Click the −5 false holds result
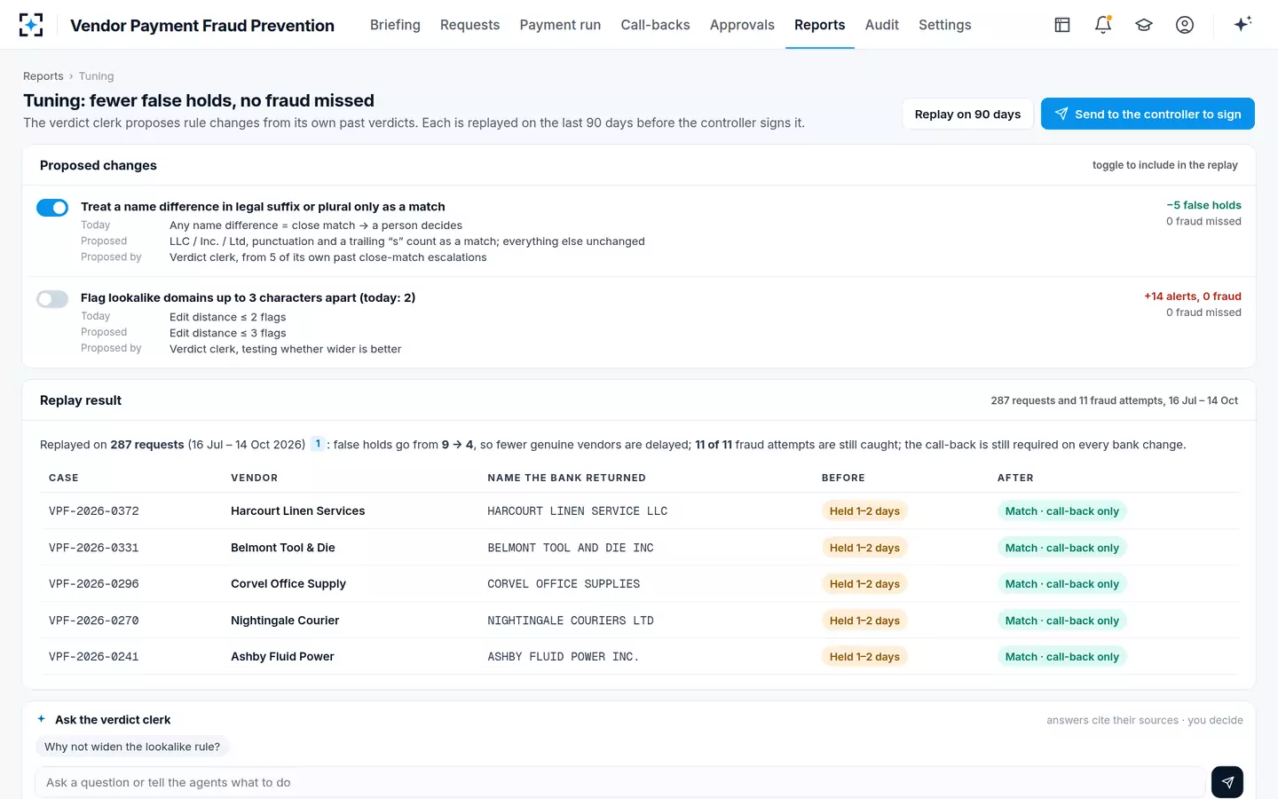Screen dimensions: 1278x799 point(1203,205)
